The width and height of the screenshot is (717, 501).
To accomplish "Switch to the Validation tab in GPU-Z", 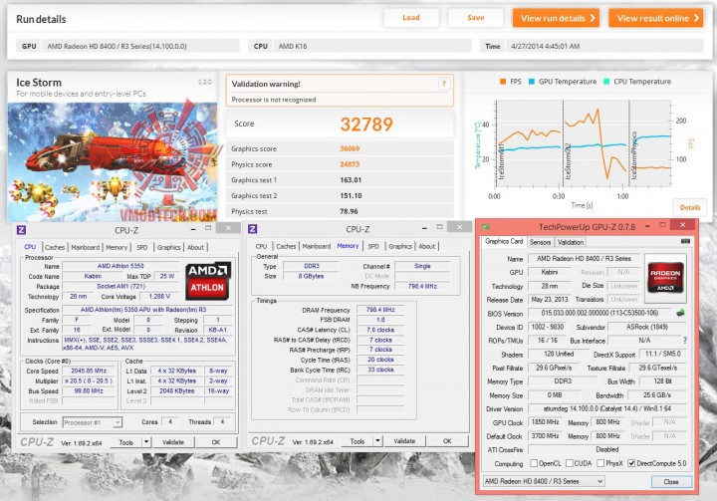I will pos(571,242).
